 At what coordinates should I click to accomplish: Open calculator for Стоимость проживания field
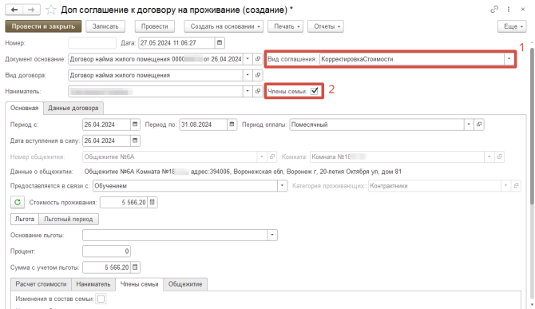(153, 202)
